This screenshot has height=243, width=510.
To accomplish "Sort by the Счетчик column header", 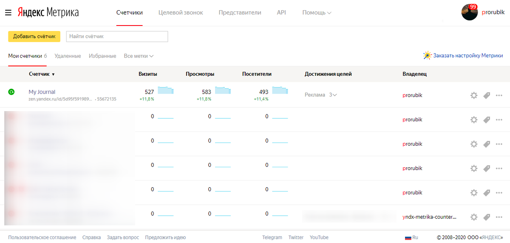I will (42, 74).
